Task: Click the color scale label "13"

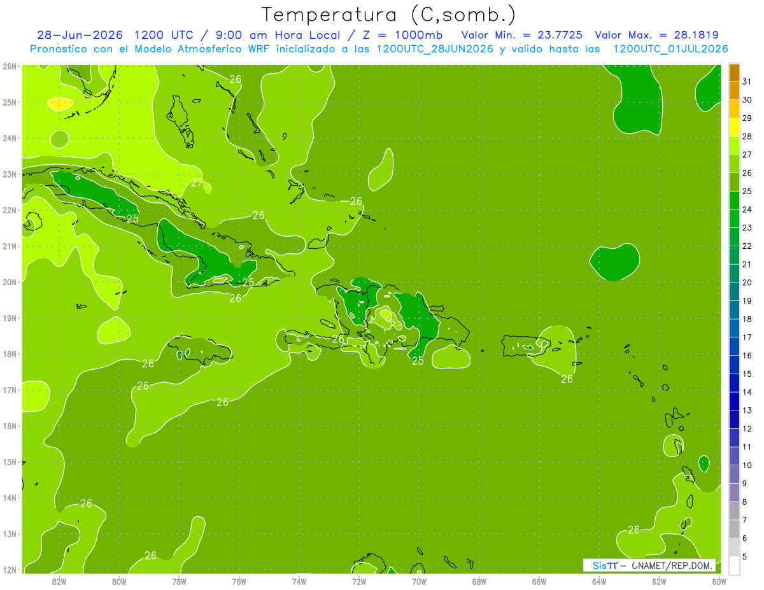Action: pos(747,410)
